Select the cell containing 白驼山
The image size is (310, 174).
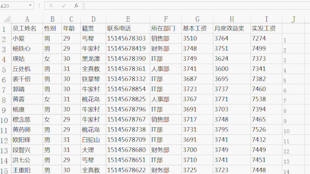pos(93,140)
